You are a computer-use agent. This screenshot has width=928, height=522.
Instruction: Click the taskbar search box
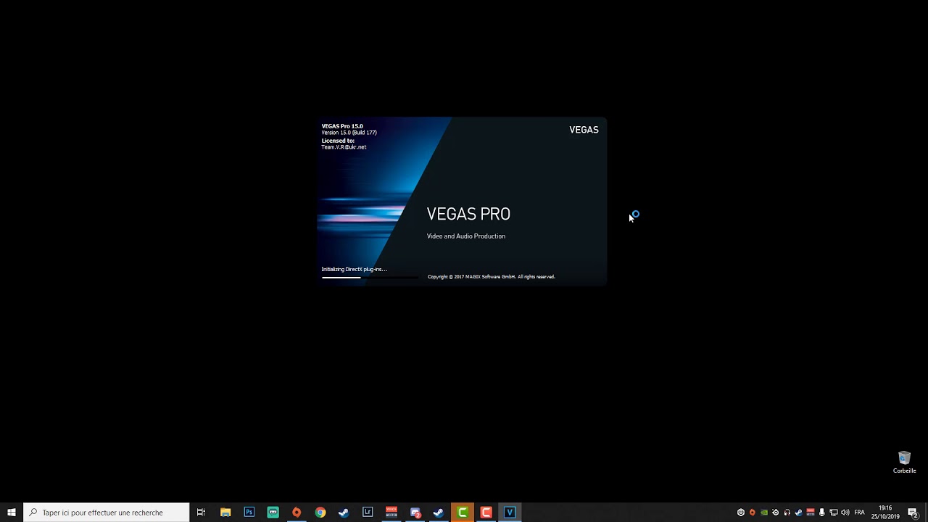pyautogui.click(x=107, y=513)
